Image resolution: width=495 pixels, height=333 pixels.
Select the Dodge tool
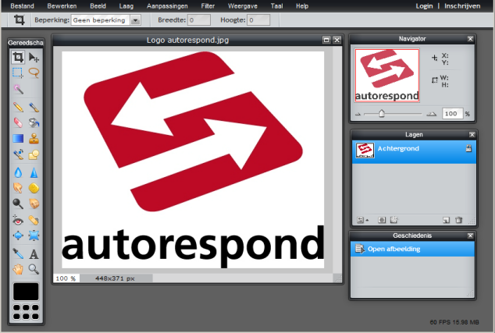[x=18, y=204]
